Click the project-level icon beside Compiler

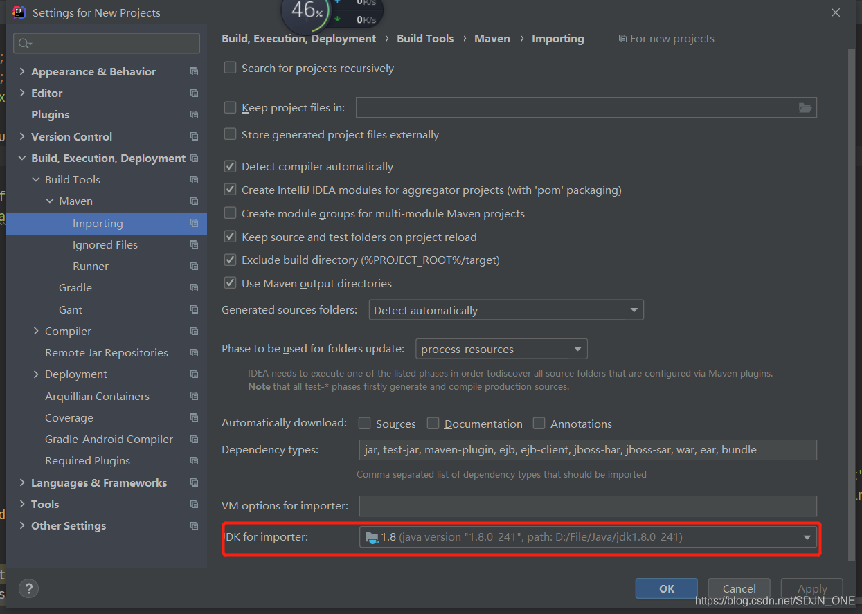tap(194, 331)
